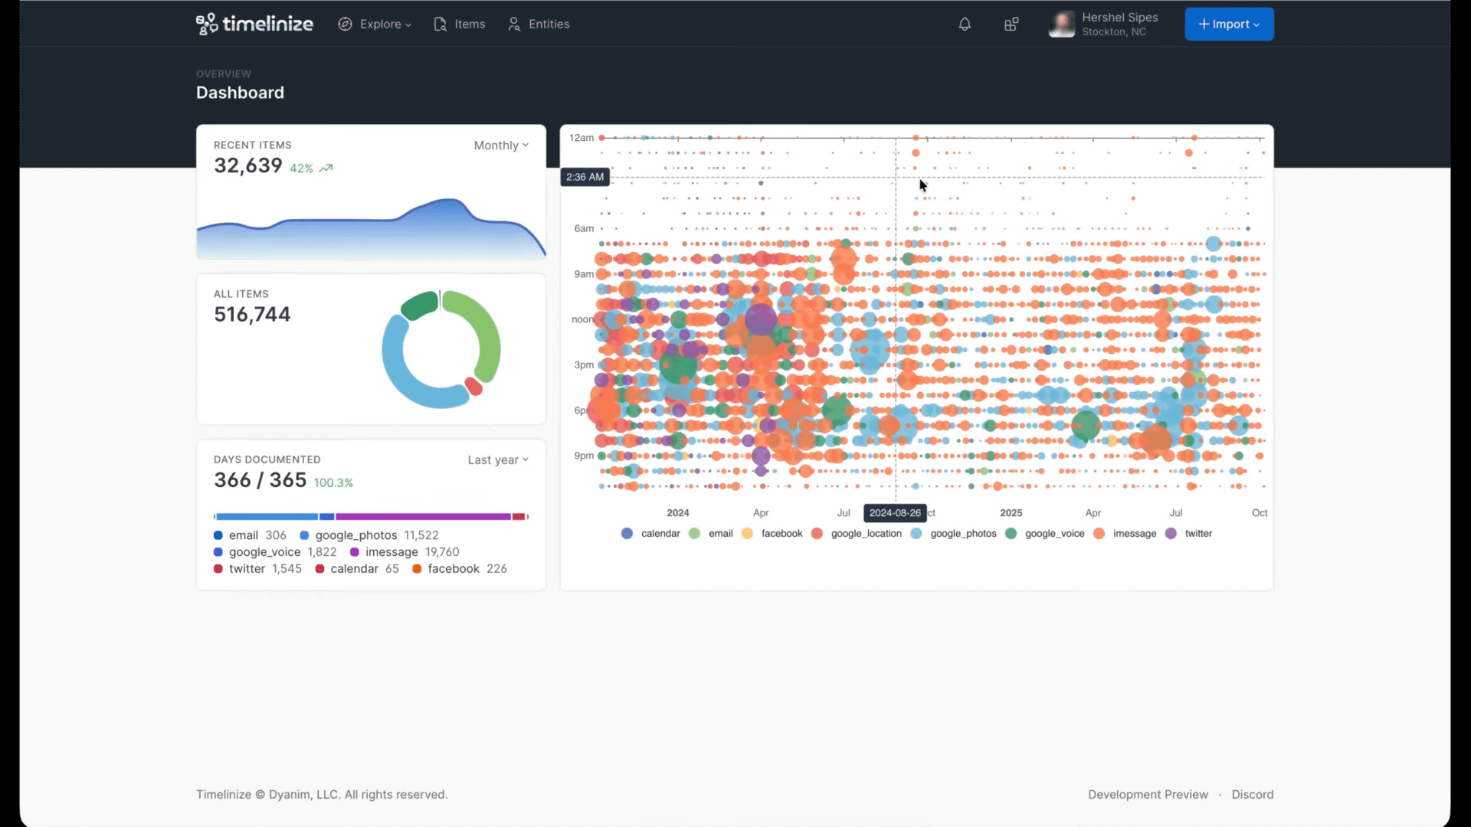Click the Items file icon
This screenshot has height=827, width=1471.
(x=441, y=25)
